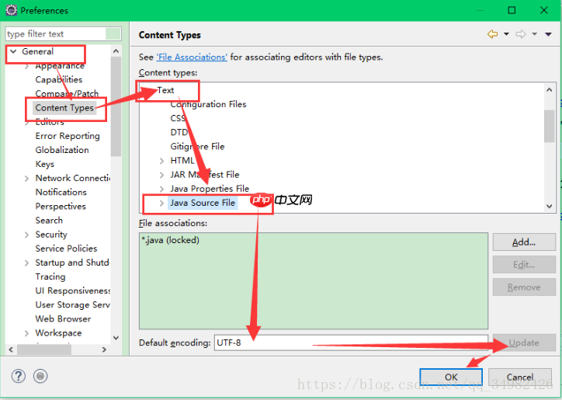Screen dimensions: 562x400
Task: Click the round record icon beside Help
Action: 40,376
